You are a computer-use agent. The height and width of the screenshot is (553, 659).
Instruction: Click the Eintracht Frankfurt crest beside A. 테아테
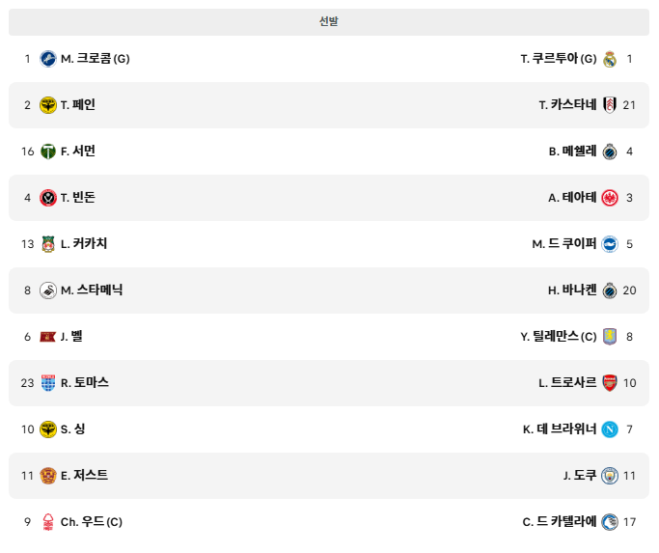click(610, 198)
